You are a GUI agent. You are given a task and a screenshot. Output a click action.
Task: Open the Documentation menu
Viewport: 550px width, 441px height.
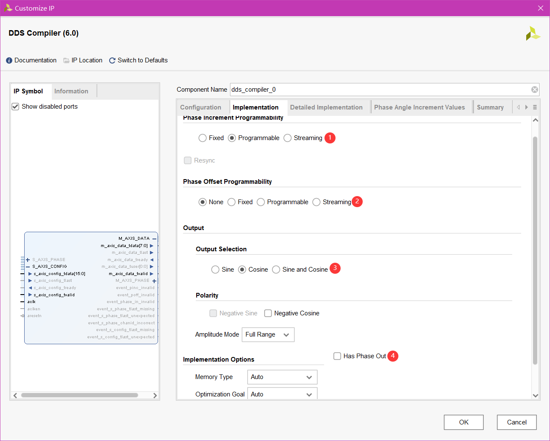click(31, 60)
